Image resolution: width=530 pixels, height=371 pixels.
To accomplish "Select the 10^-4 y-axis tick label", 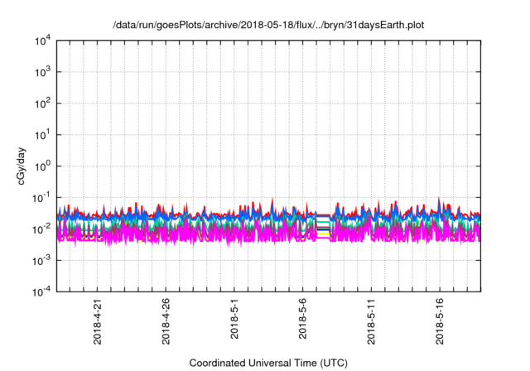I will [44, 291].
